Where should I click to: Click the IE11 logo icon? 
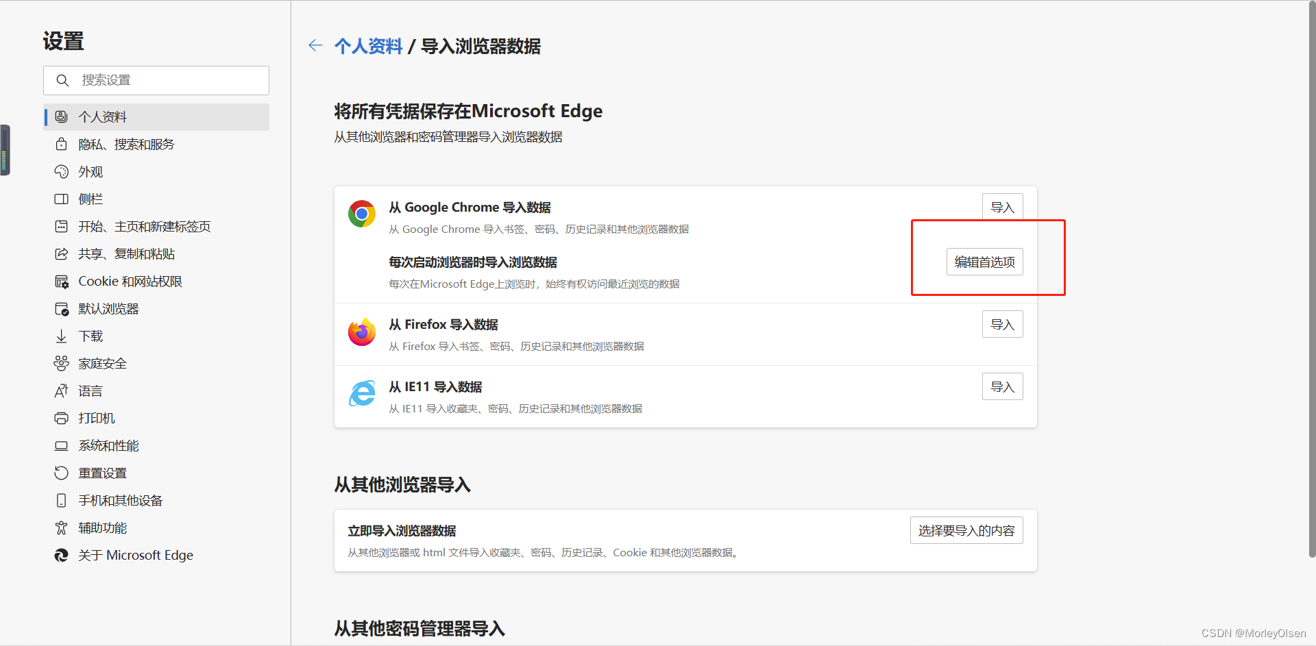362,393
